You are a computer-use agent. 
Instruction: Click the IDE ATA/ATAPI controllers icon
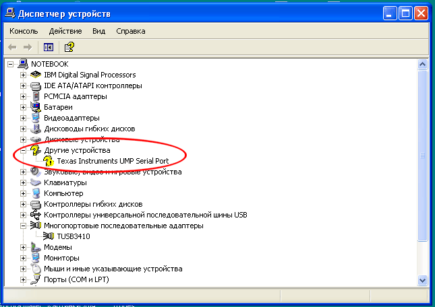[x=36, y=86]
